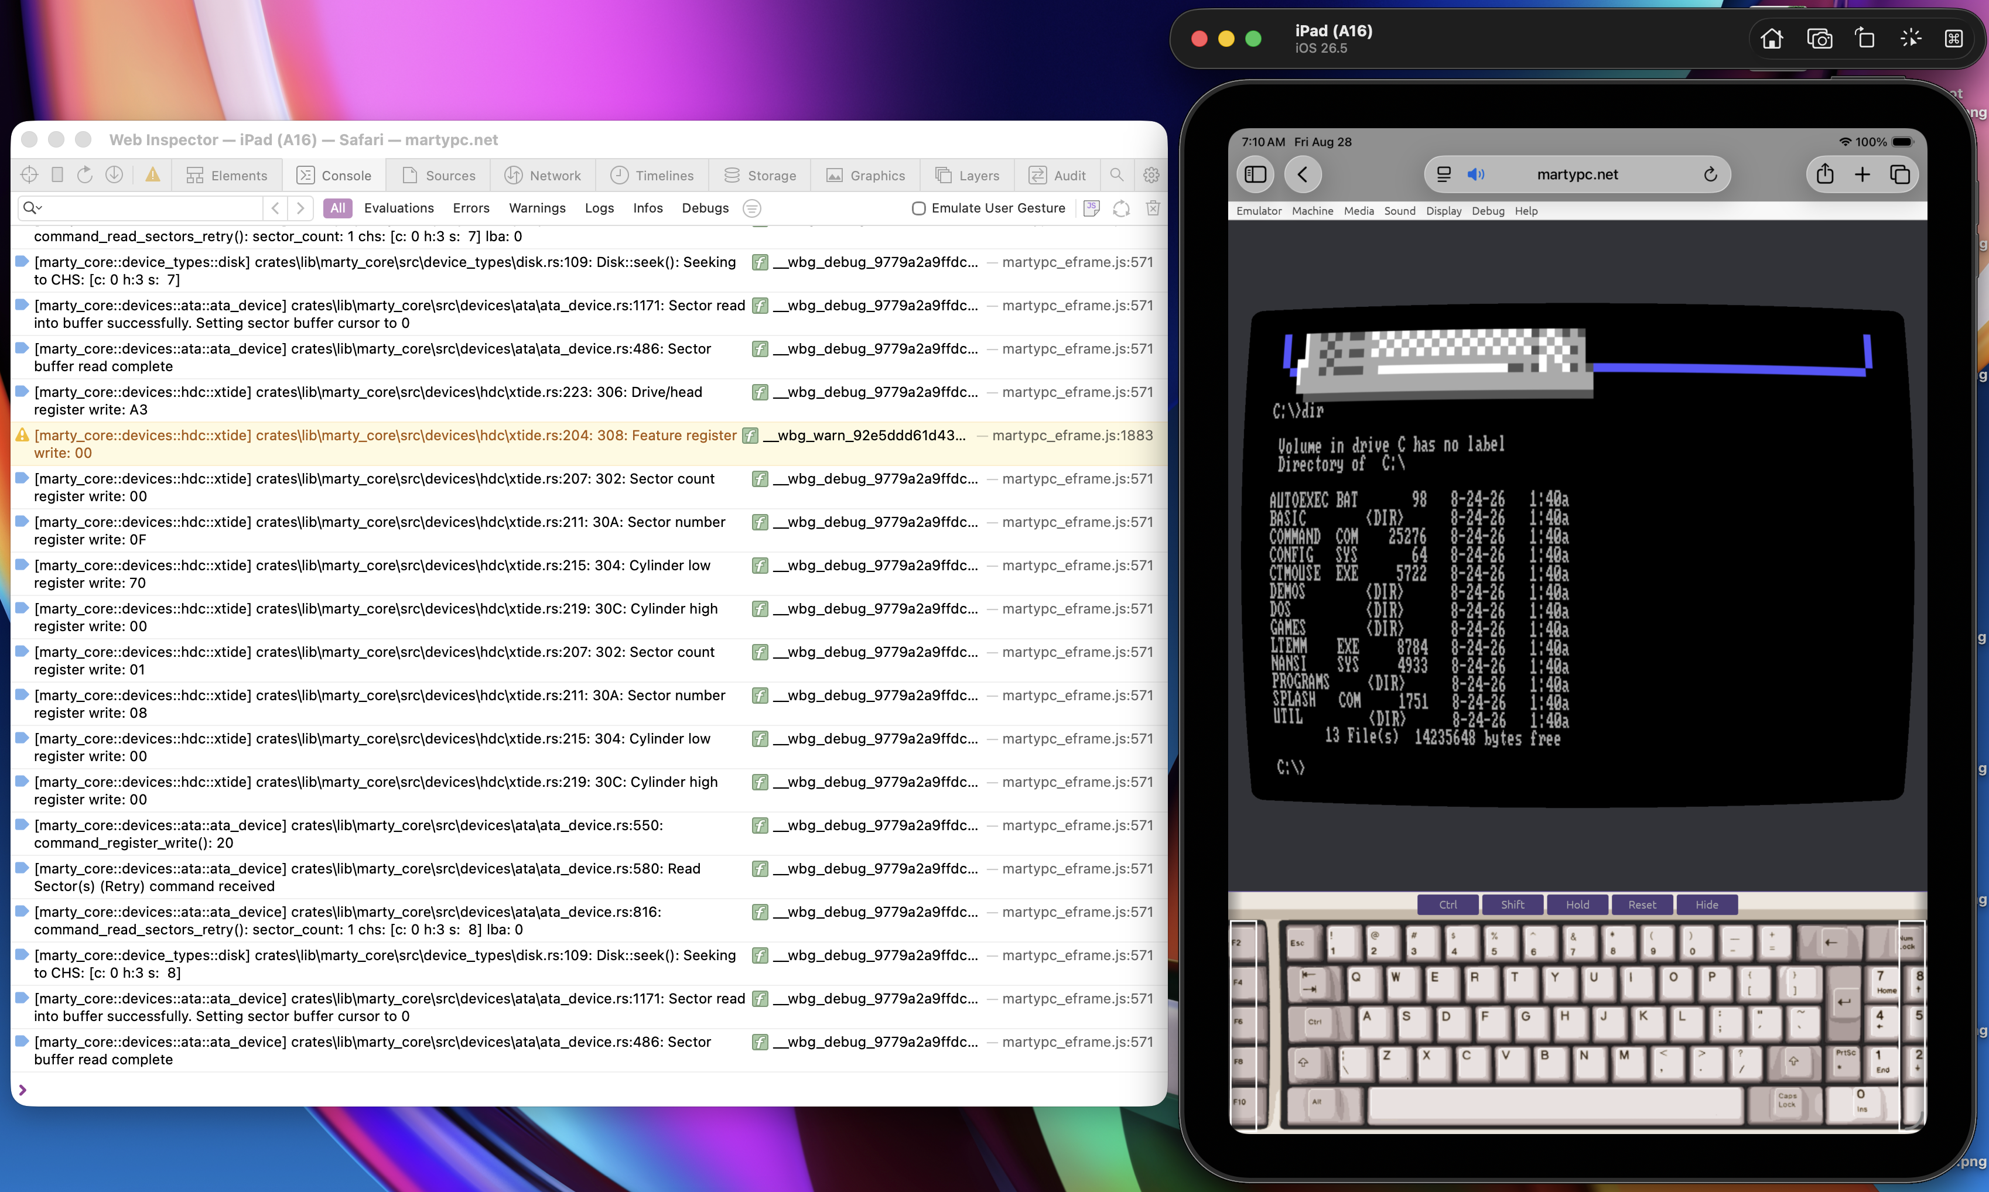The image size is (1989, 1192).
Task: Click the download web archive icon
Action: (x=114, y=175)
